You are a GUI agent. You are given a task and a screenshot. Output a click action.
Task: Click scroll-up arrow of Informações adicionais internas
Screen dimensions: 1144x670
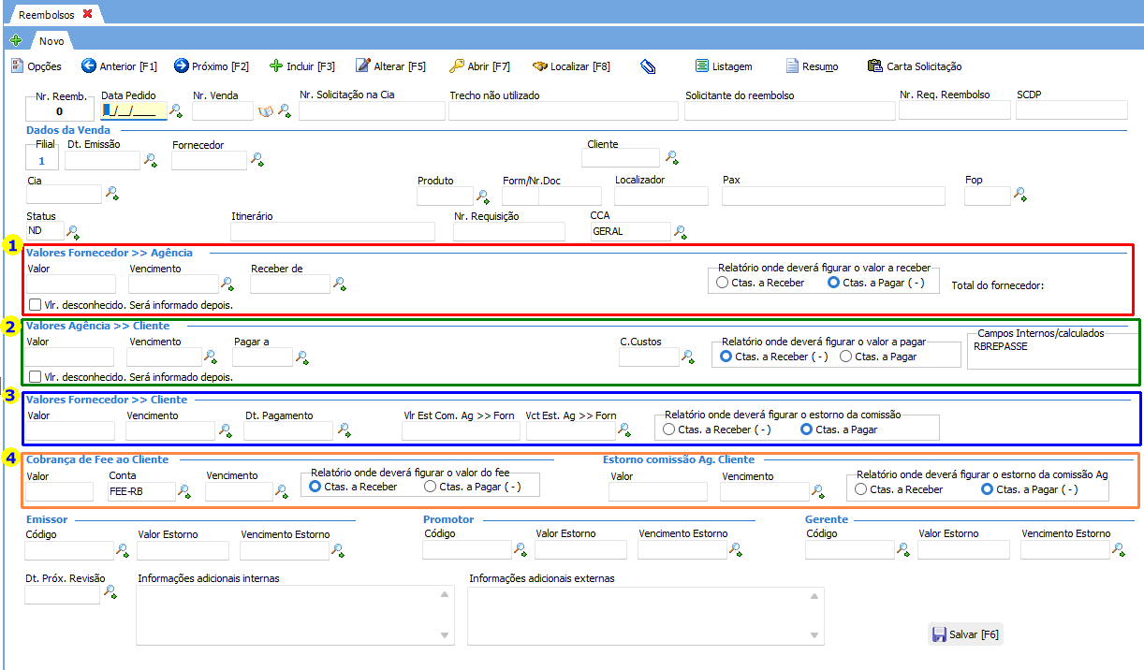445,594
